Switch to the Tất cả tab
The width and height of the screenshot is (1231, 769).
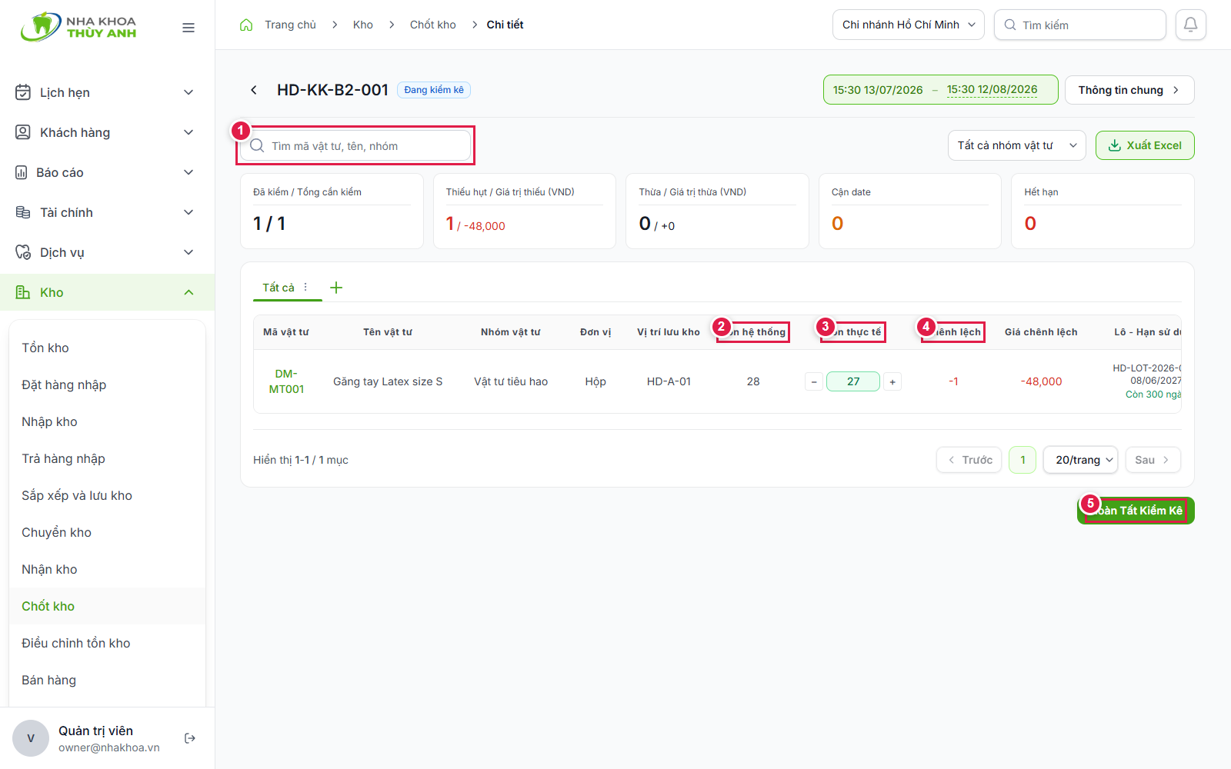(279, 288)
